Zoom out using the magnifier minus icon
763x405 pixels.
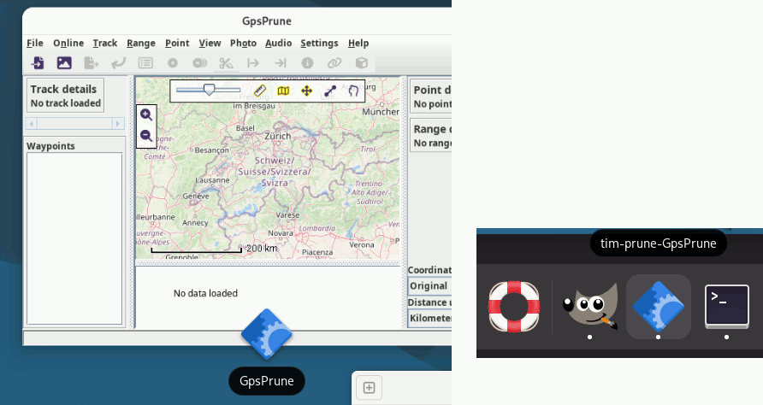(146, 136)
